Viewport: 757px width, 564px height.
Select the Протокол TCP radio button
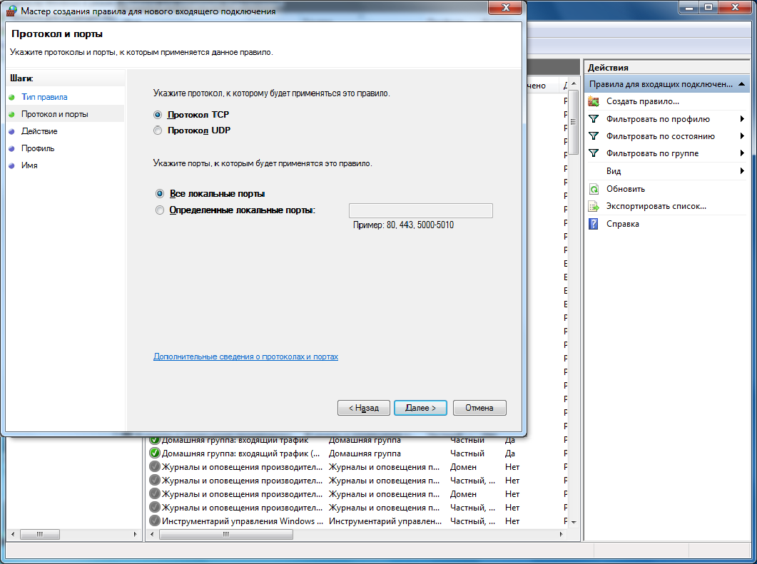[158, 115]
